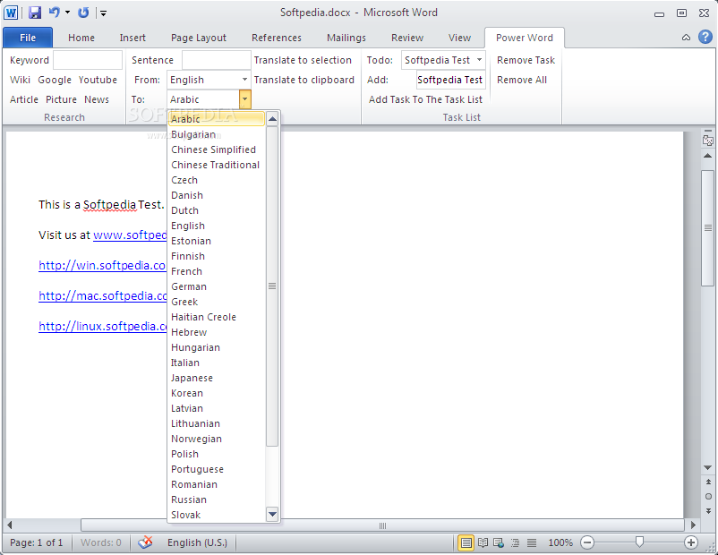The width and height of the screenshot is (718, 555).
Task: Switch to the Review tab
Action: 407,38
